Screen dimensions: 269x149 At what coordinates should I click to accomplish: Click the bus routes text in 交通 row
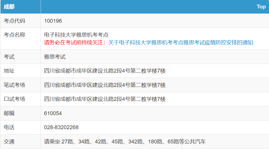coord(125,142)
